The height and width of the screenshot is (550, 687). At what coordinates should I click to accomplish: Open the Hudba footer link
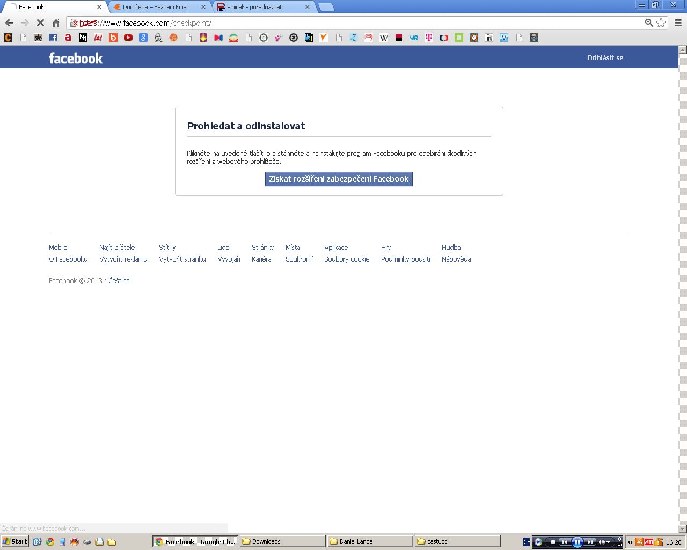[x=451, y=248]
